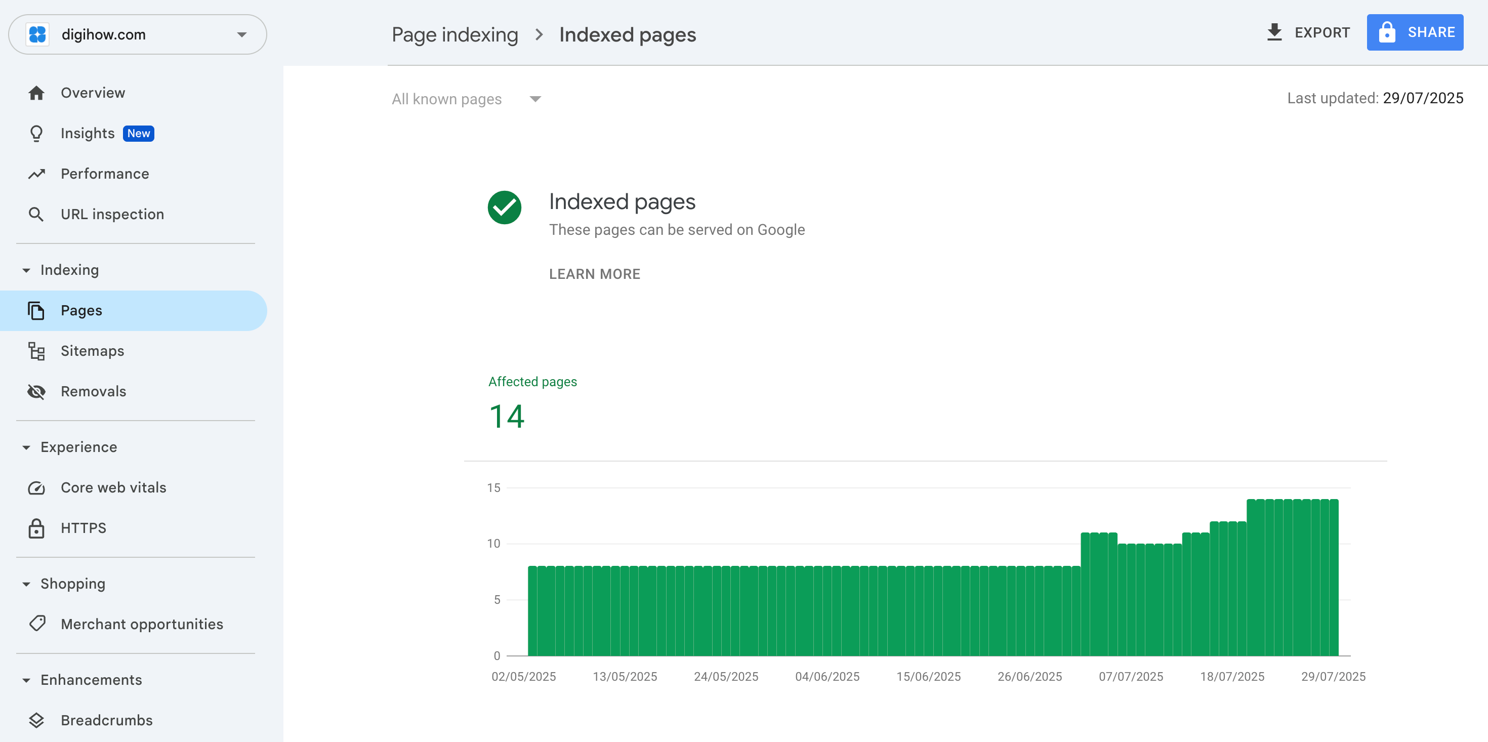Screen dimensions: 1488x742
Task: Click the LEARN MORE link
Action: point(594,274)
